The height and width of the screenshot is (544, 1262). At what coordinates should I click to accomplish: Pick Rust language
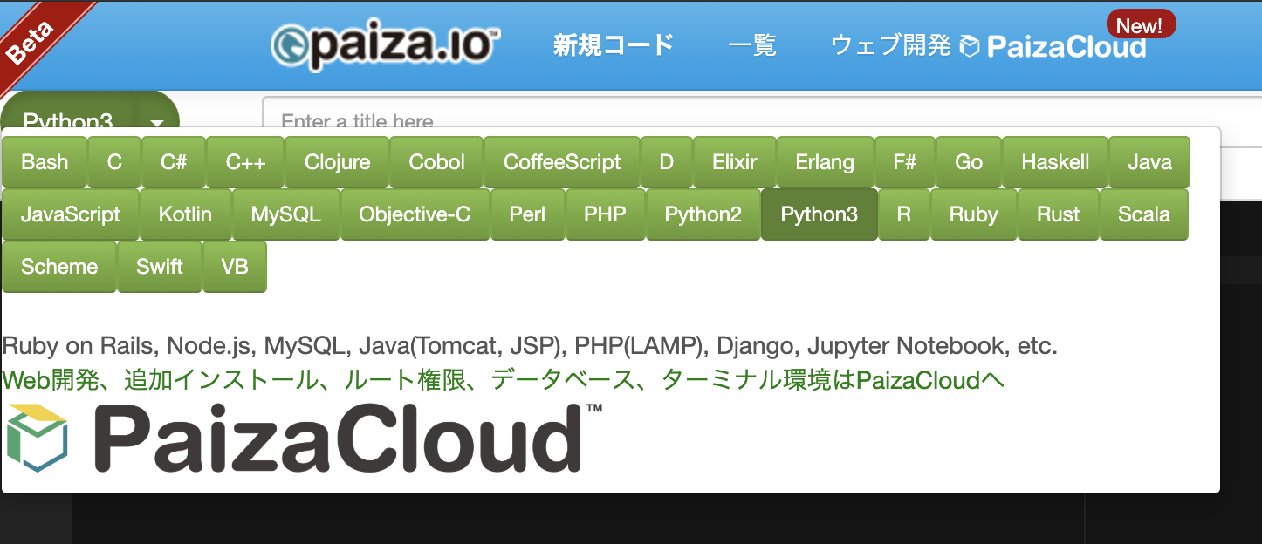click(1058, 214)
